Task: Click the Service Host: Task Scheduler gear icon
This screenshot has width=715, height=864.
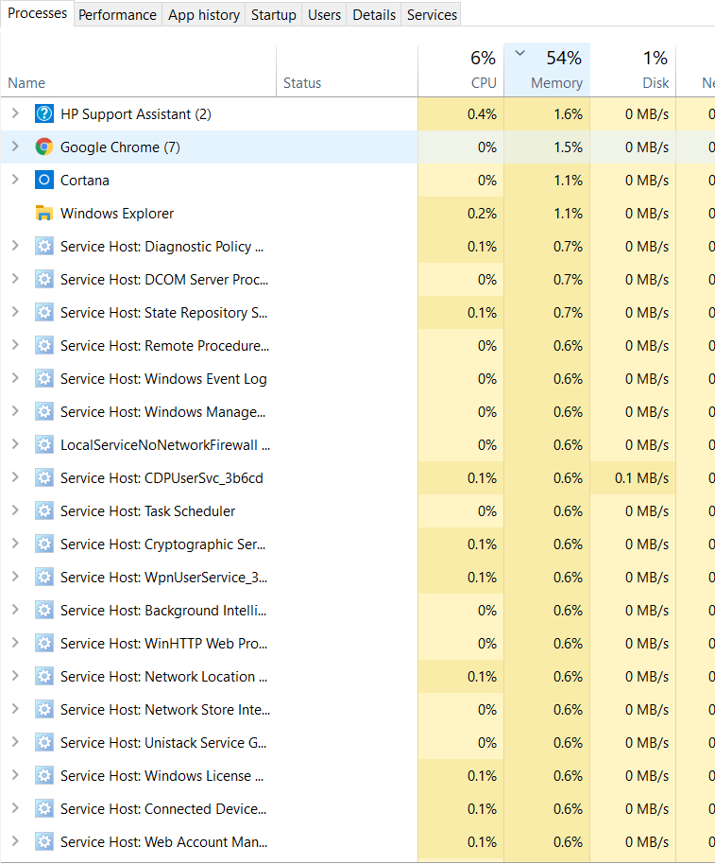Action: coord(43,510)
